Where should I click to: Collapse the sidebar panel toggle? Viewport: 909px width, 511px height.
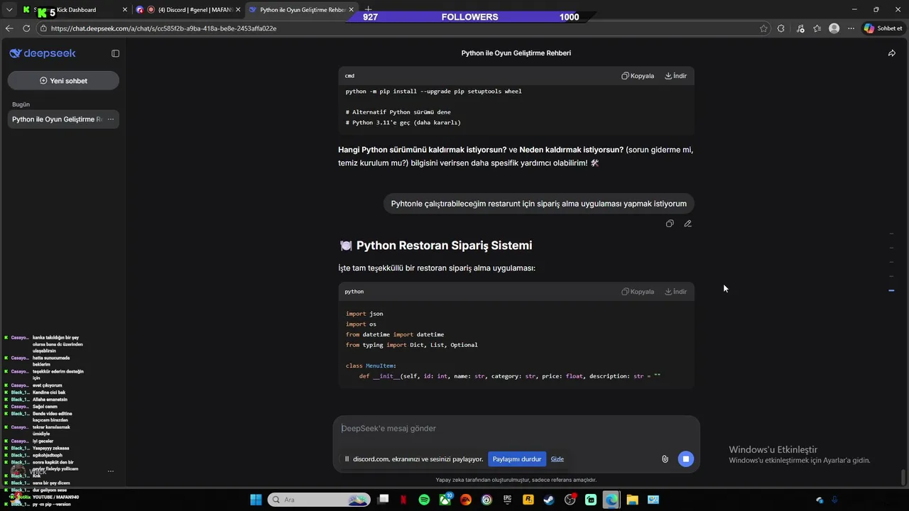tap(115, 53)
